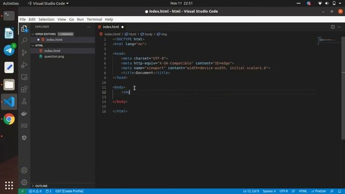This screenshot has width=345, height=194.
Task: Open the Testing flask view
Action: [24, 101]
